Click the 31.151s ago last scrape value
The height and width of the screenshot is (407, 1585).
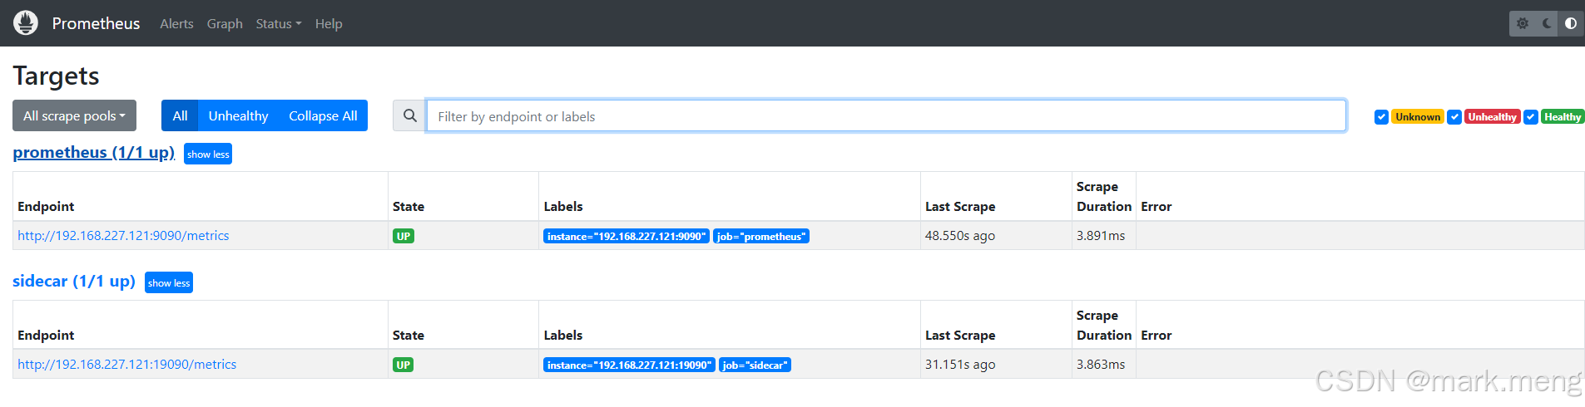tap(960, 365)
